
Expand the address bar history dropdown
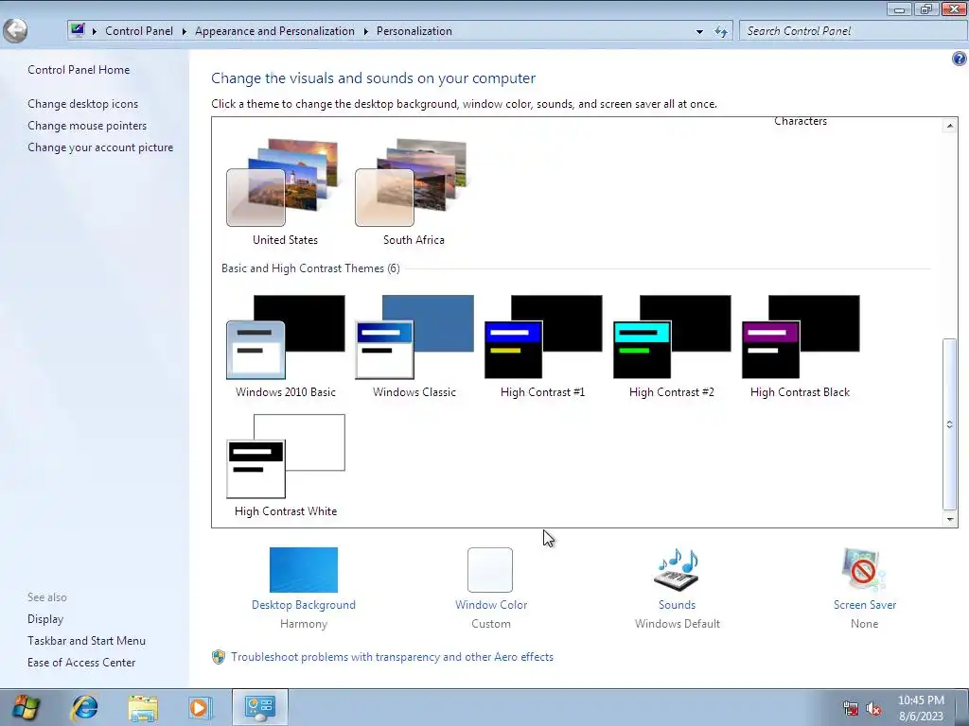(x=699, y=31)
